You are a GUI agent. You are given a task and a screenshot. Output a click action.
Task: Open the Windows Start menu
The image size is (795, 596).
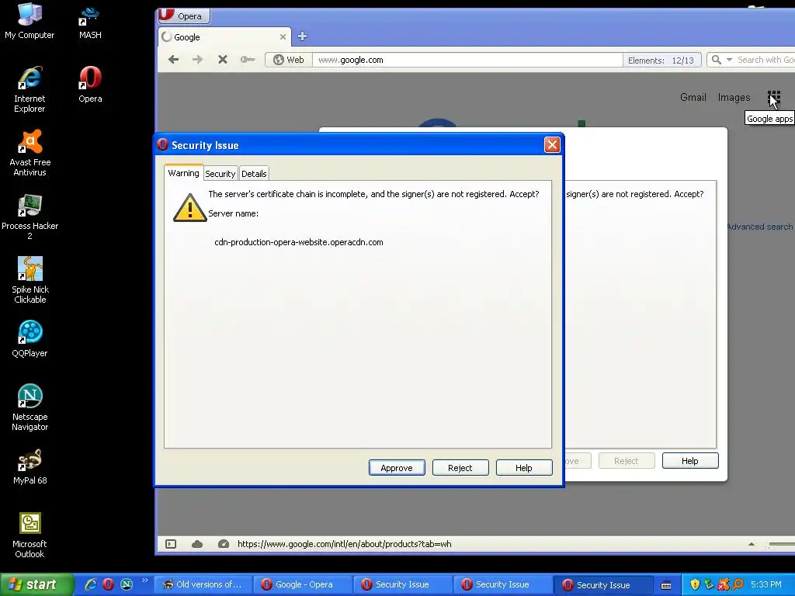[x=36, y=584]
